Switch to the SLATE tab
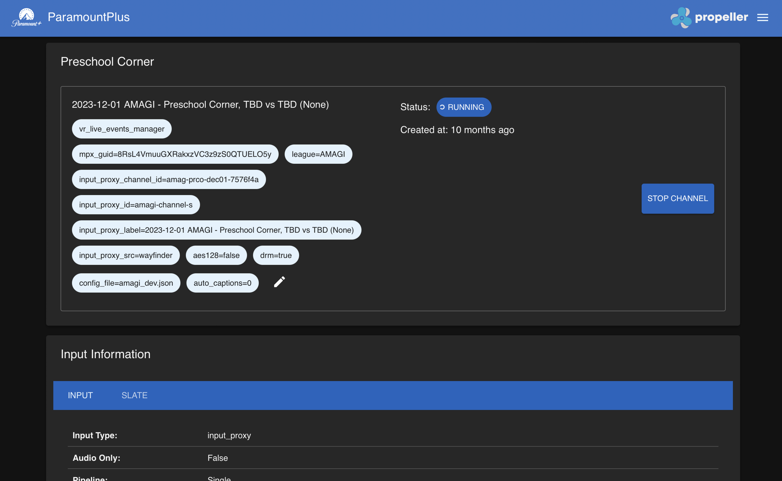The height and width of the screenshot is (481, 782). pyautogui.click(x=135, y=395)
